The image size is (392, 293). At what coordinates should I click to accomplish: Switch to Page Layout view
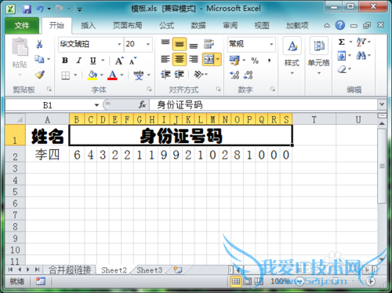tap(247, 281)
